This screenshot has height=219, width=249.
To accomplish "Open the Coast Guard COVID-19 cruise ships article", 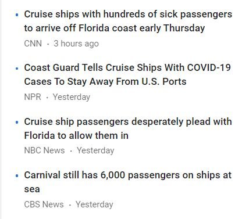I will pyautogui.click(x=127, y=74).
